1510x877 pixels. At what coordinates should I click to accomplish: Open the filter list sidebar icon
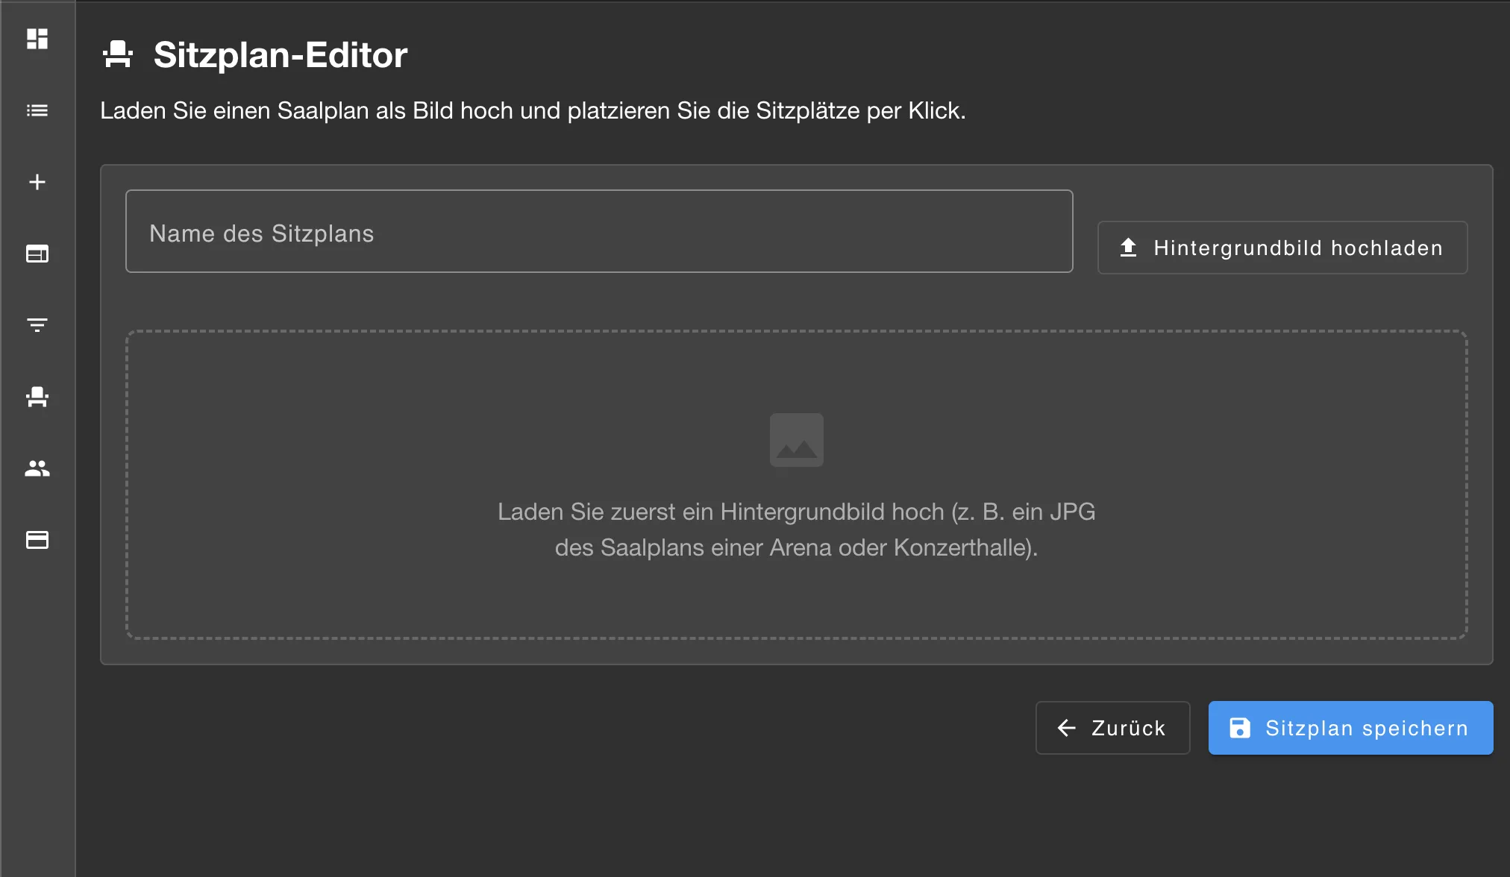click(x=37, y=325)
